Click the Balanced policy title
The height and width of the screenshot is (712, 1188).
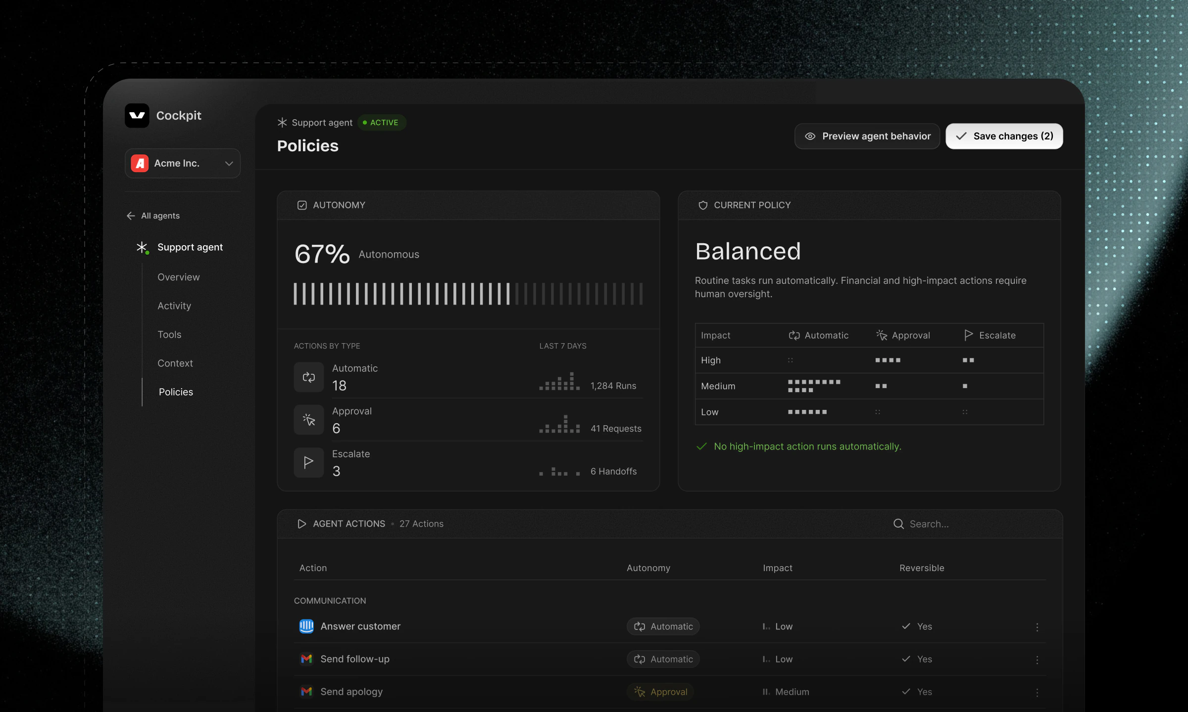point(748,251)
